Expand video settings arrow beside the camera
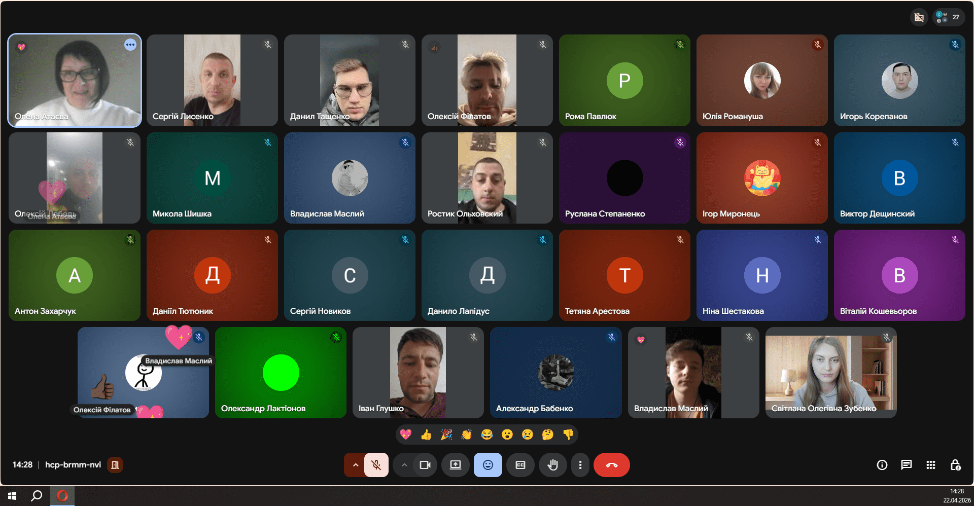Screen dimensions: 974x506 click(404, 465)
